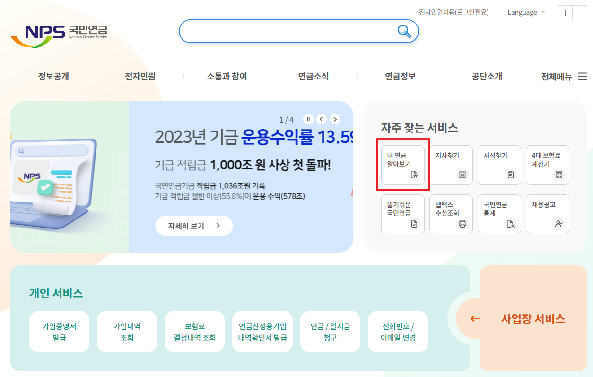The image size is (593, 377).
Task: Click 보험료 결정내역 조회 button
Action: 194,332
